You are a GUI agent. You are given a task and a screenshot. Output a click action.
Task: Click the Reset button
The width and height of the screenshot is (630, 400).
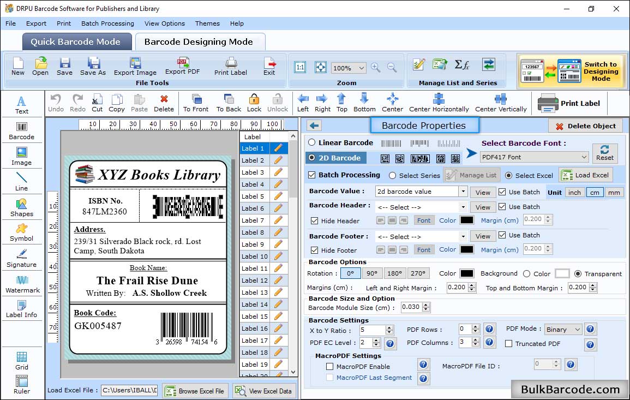pyautogui.click(x=605, y=153)
